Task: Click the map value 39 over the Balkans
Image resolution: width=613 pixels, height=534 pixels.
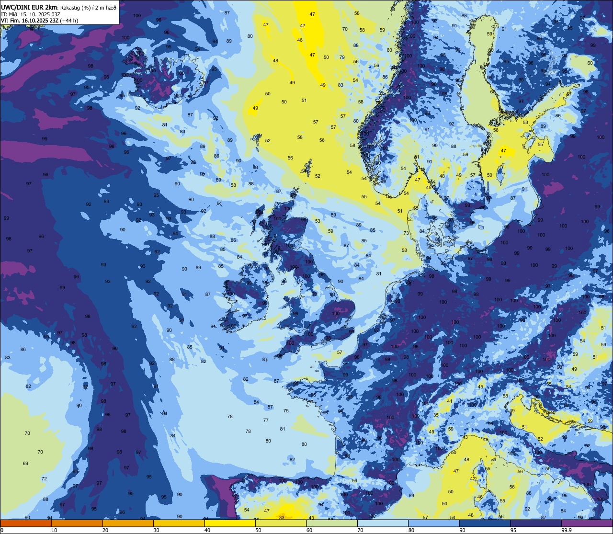Action: pos(572,422)
